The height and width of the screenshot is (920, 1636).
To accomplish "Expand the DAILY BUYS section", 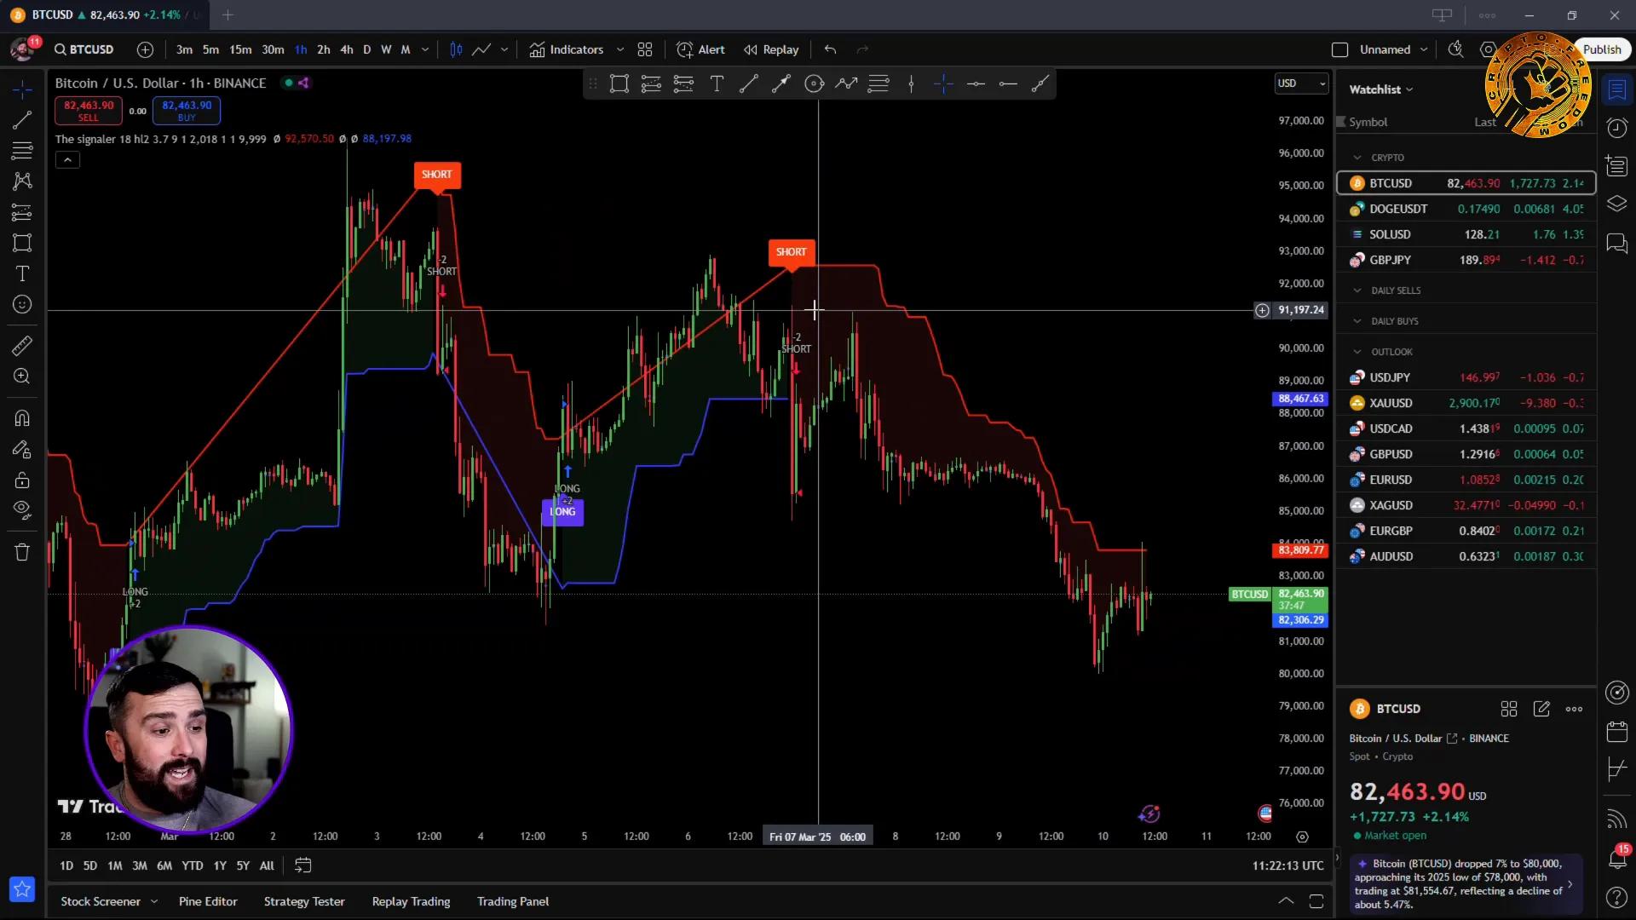I will pos(1357,321).
